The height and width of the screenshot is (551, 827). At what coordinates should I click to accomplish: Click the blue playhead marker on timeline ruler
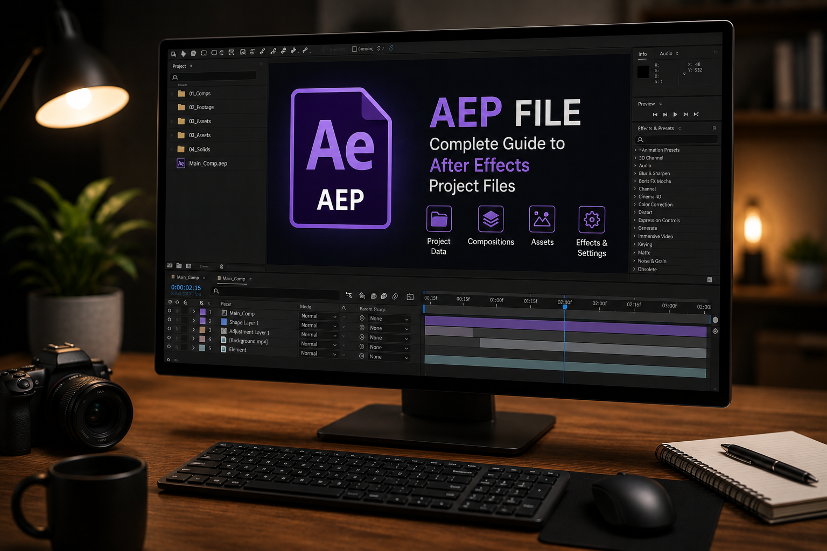click(x=565, y=307)
